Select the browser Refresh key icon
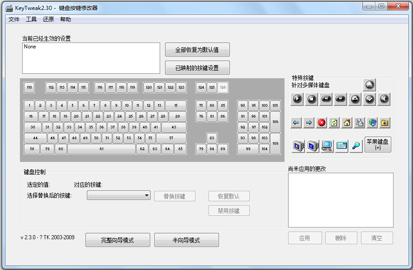413x270 pixels. [x=335, y=123]
